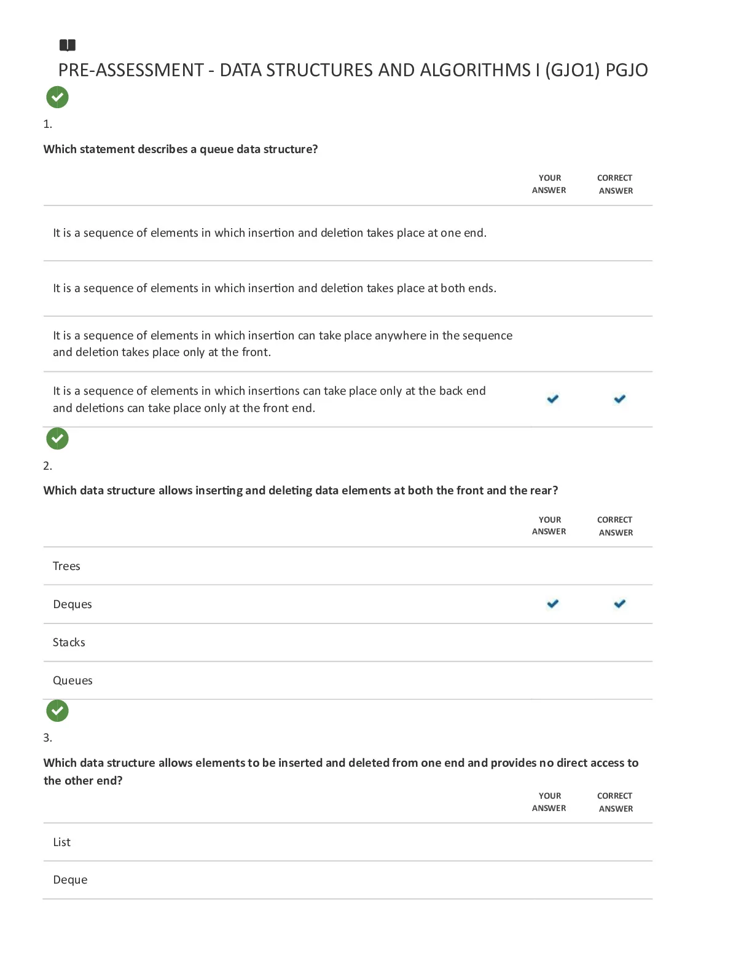Select the Stacks answer option
This screenshot has height=974, width=752.
[348, 643]
